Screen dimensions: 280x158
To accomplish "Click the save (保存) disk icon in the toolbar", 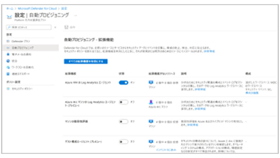I will click(x=66, y=27).
